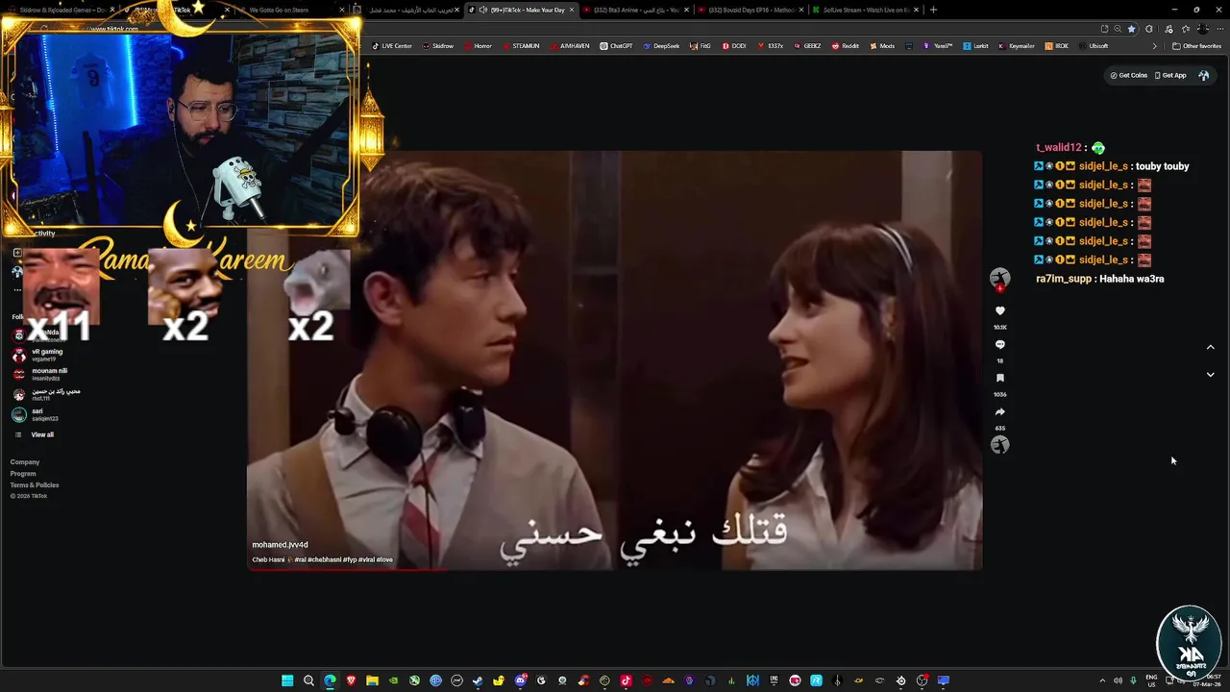Open Terms & Policies footer link
Viewport: 1230px width, 692px height.
[x=35, y=485]
